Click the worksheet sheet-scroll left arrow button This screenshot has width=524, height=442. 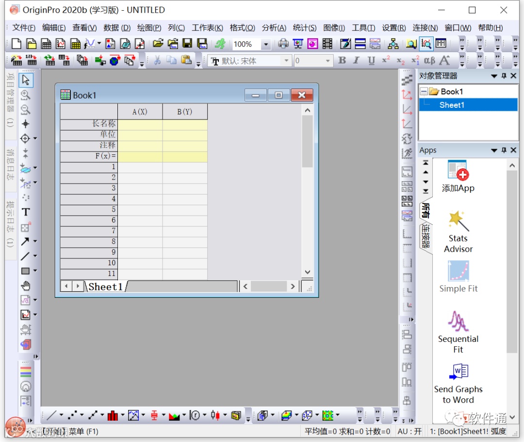pyautogui.click(x=66, y=287)
